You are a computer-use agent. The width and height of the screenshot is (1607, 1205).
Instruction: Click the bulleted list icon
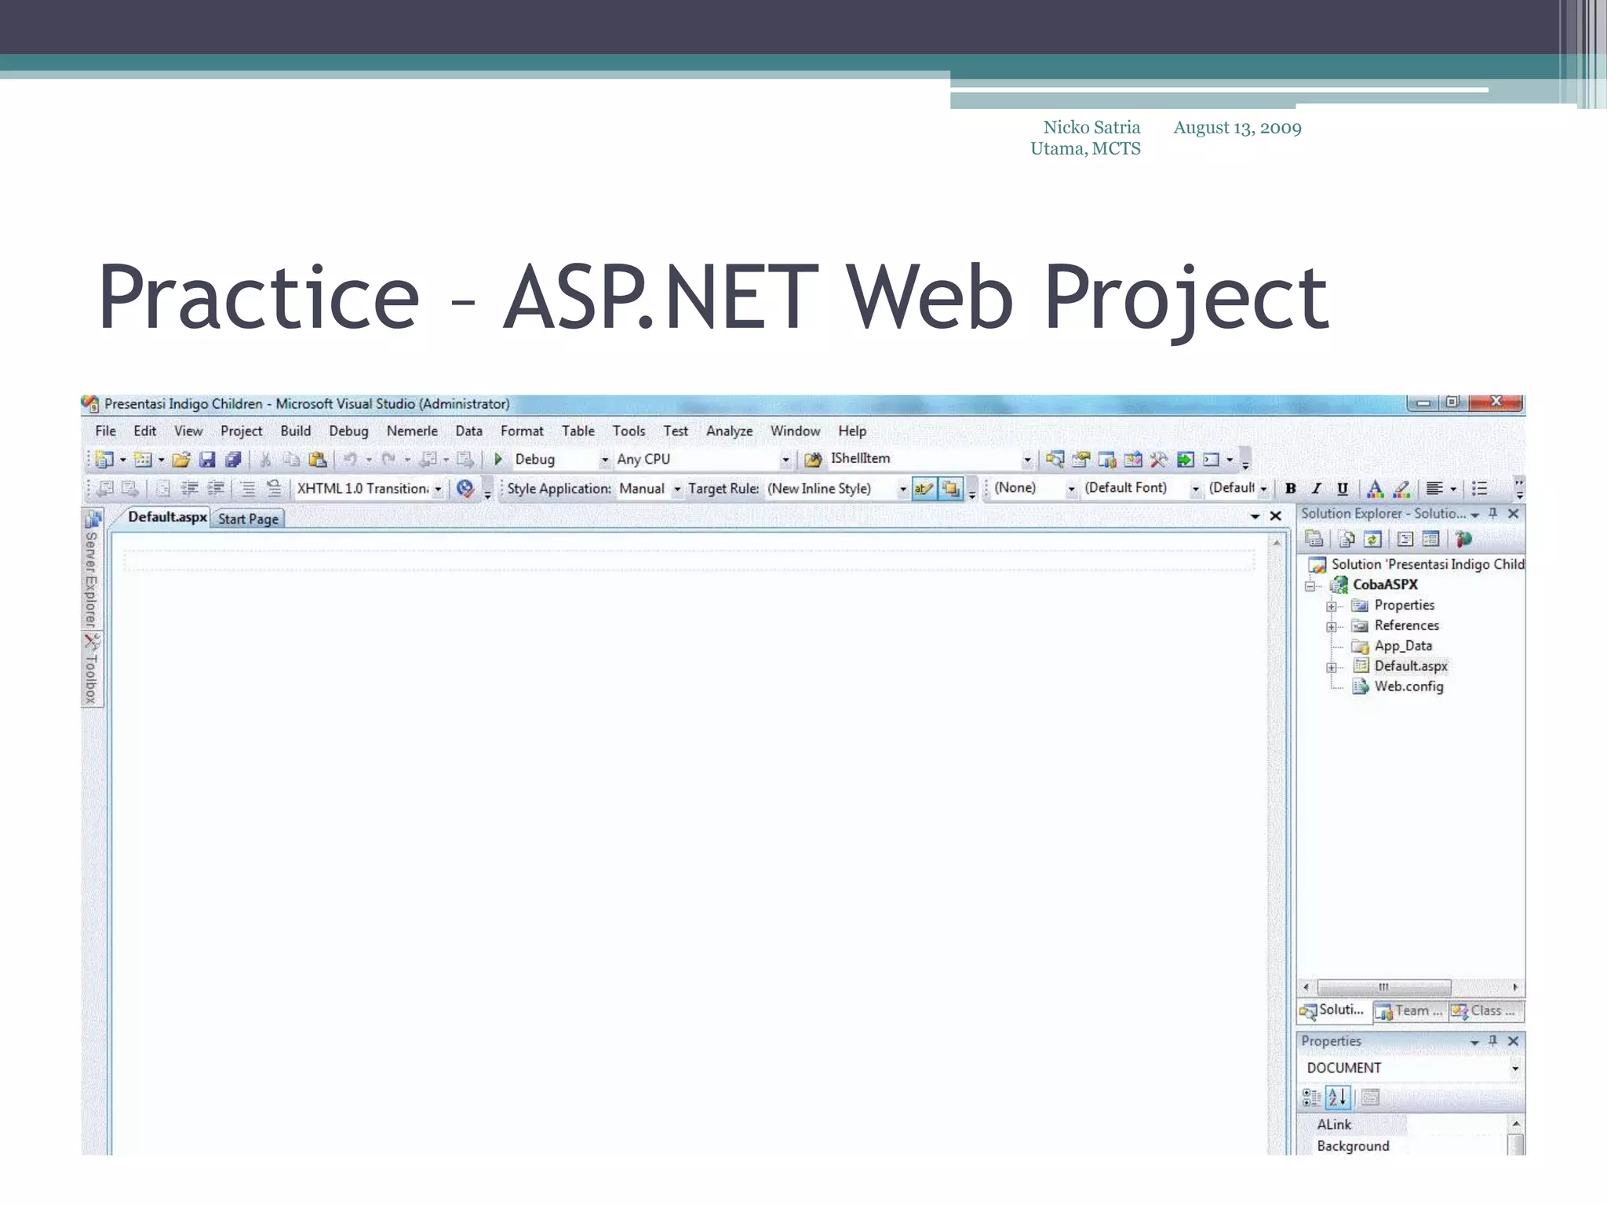click(1480, 489)
